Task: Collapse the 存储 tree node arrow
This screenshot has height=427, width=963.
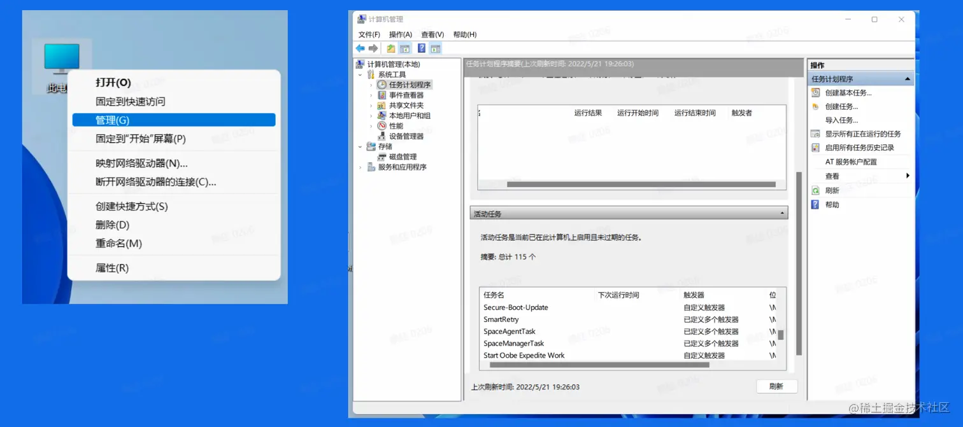Action: coord(360,147)
